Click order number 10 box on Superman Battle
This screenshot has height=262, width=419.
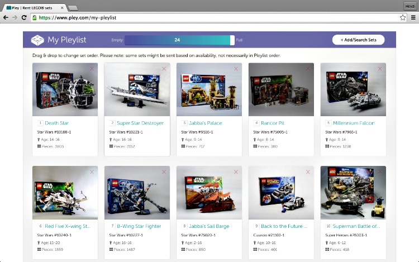328,226
